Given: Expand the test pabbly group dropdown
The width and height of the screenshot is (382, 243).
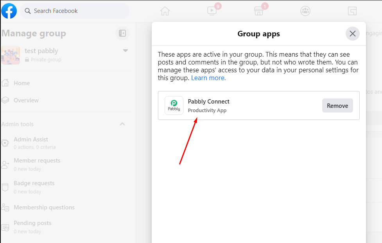Looking at the screenshot, I should tap(126, 51).
